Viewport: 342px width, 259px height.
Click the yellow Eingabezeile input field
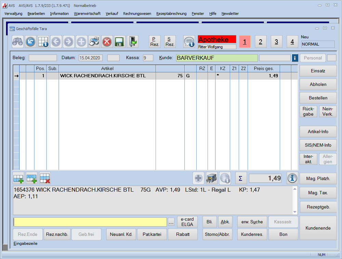tap(90, 222)
